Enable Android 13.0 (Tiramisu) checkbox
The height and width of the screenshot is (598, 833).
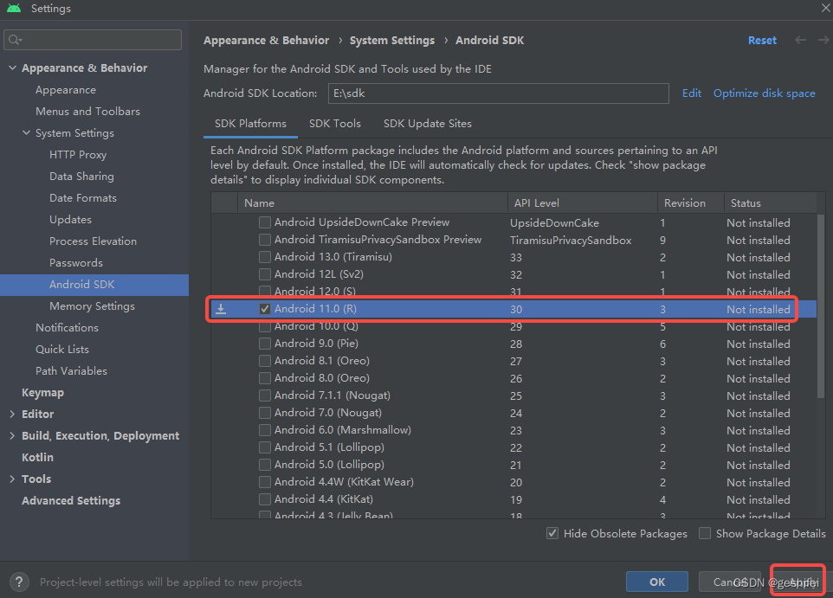265,257
